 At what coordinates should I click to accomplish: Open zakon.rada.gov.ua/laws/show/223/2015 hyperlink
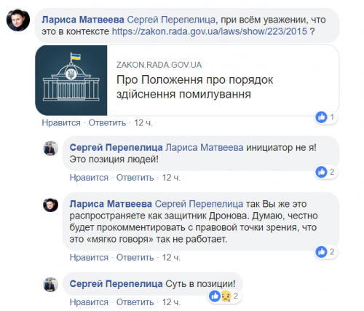point(210,31)
